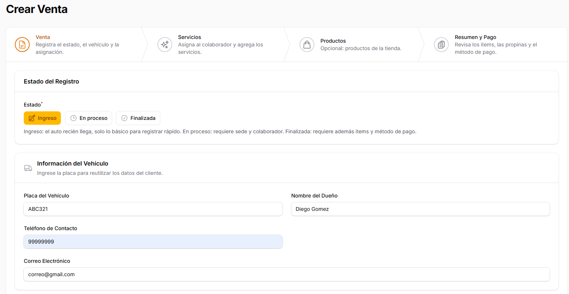Choose the Finalizada status

pyautogui.click(x=138, y=118)
